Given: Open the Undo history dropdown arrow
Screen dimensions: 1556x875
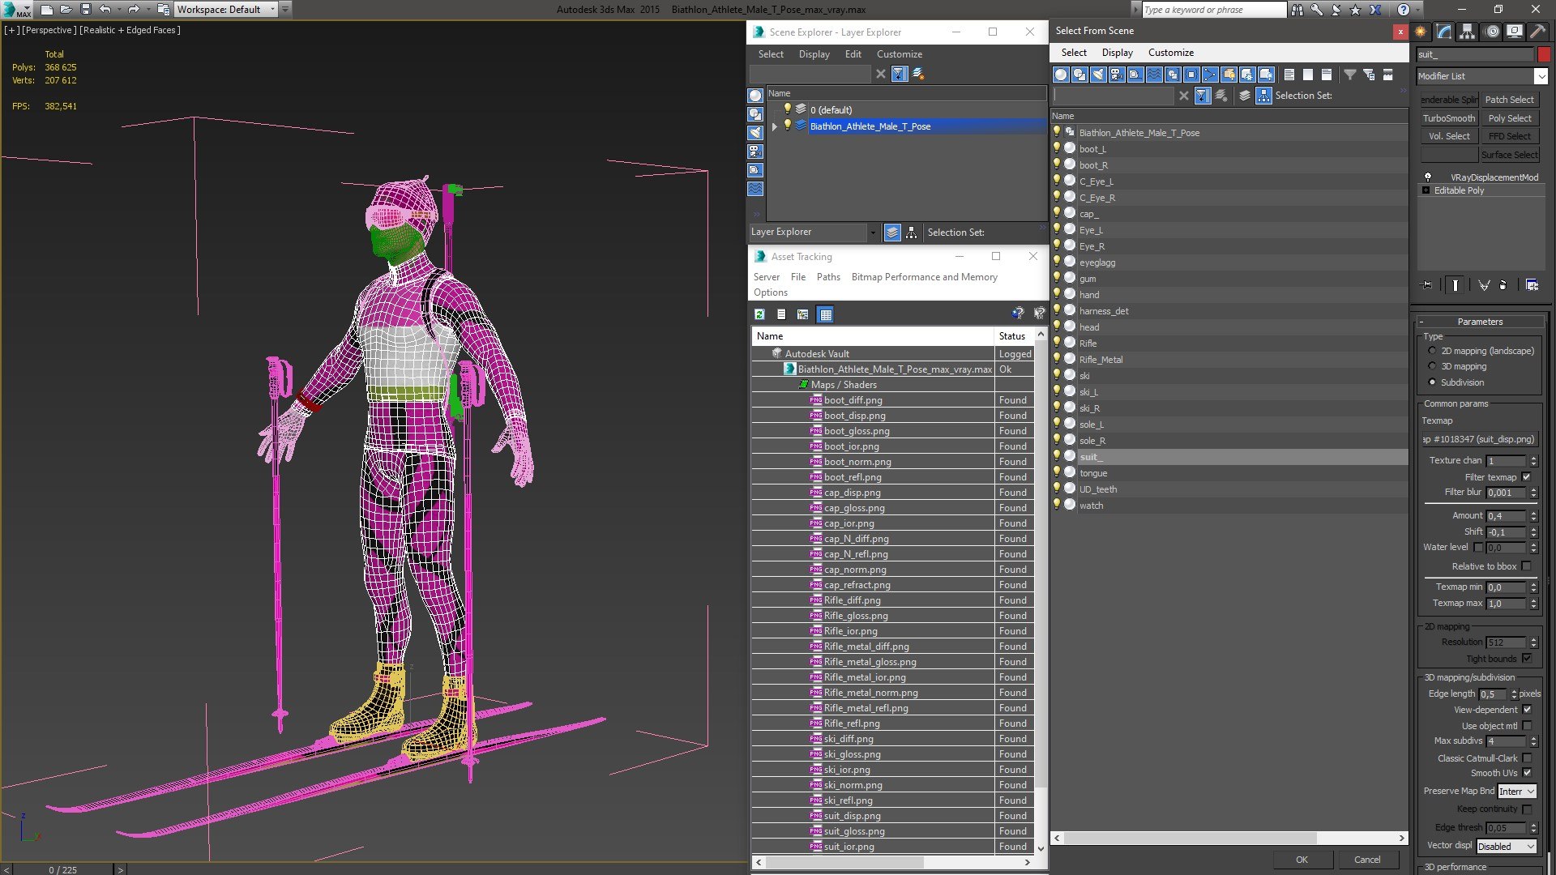Looking at the screenshot, I should [x=118, y=10].
